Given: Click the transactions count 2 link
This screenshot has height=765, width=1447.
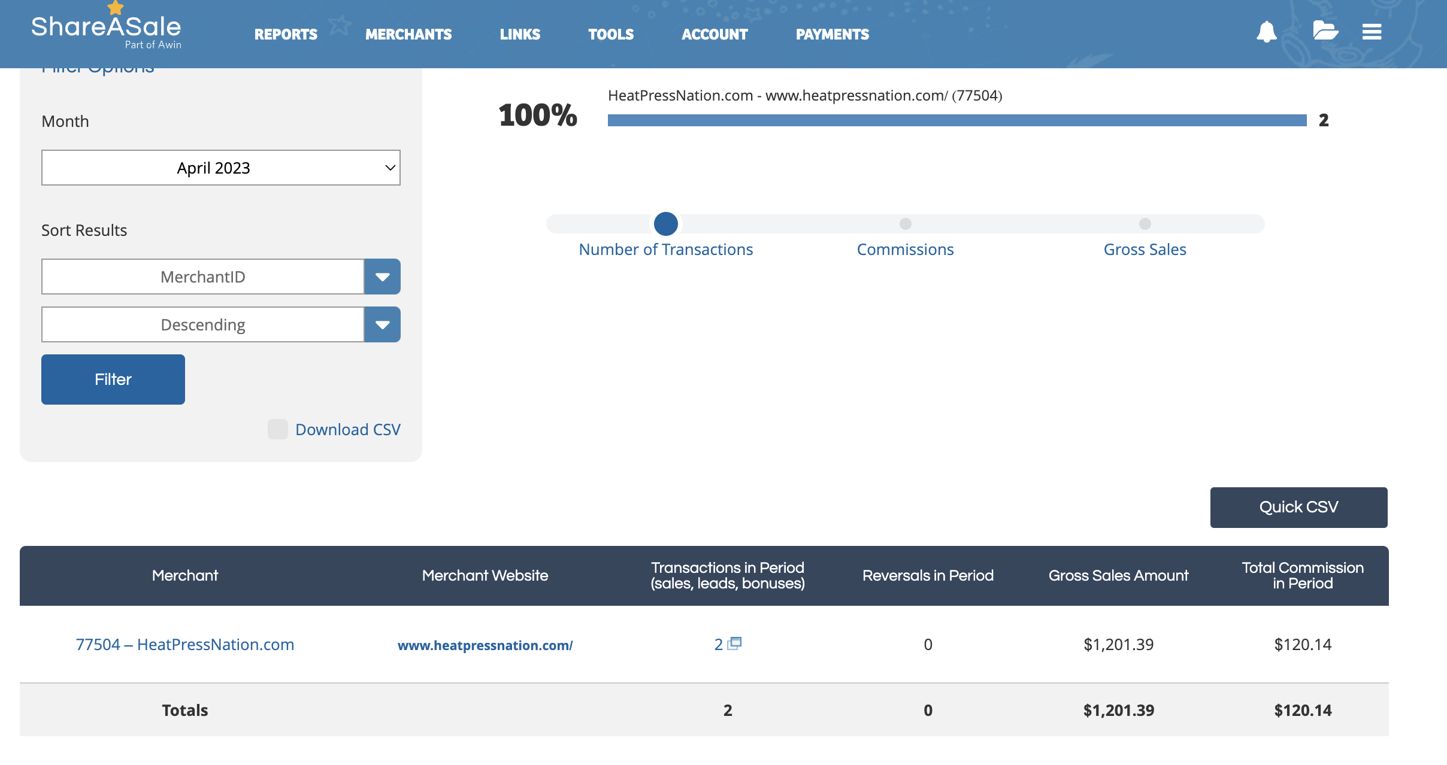Looking at the screenshot, I should coord(719,645).
